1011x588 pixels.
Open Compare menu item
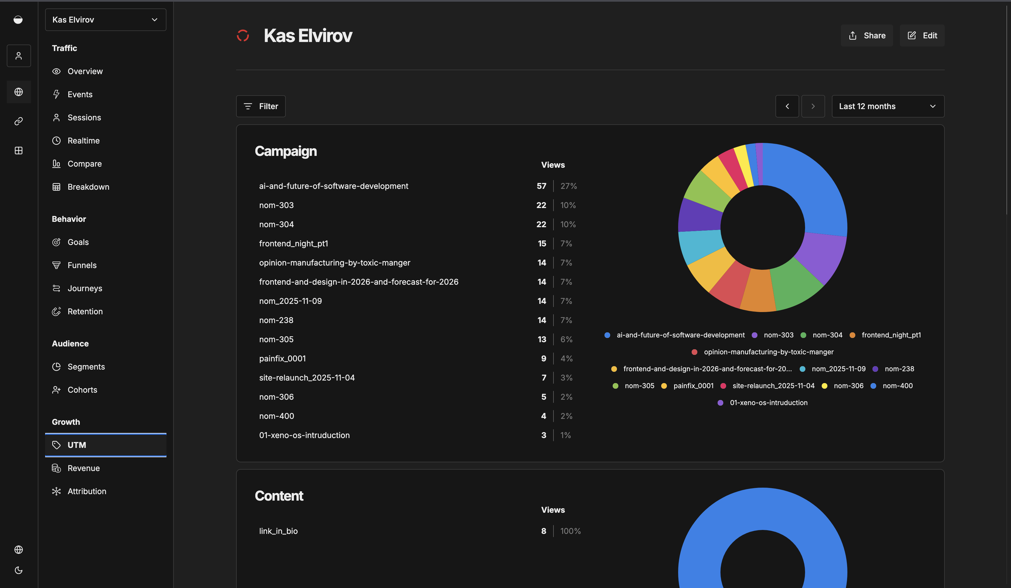click(x=106, y=163)
